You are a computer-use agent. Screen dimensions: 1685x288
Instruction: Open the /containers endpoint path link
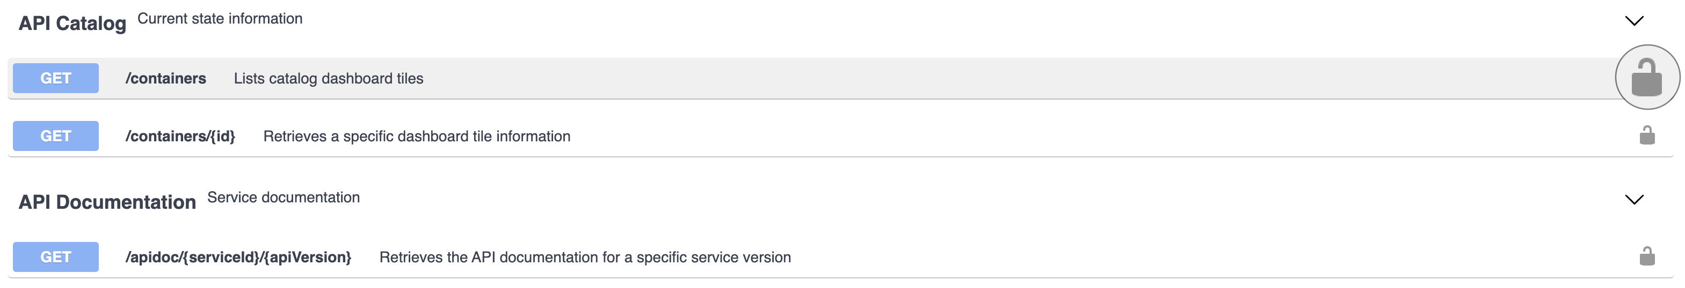[165, 79]
